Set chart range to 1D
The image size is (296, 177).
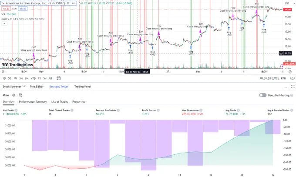point(4,78)
